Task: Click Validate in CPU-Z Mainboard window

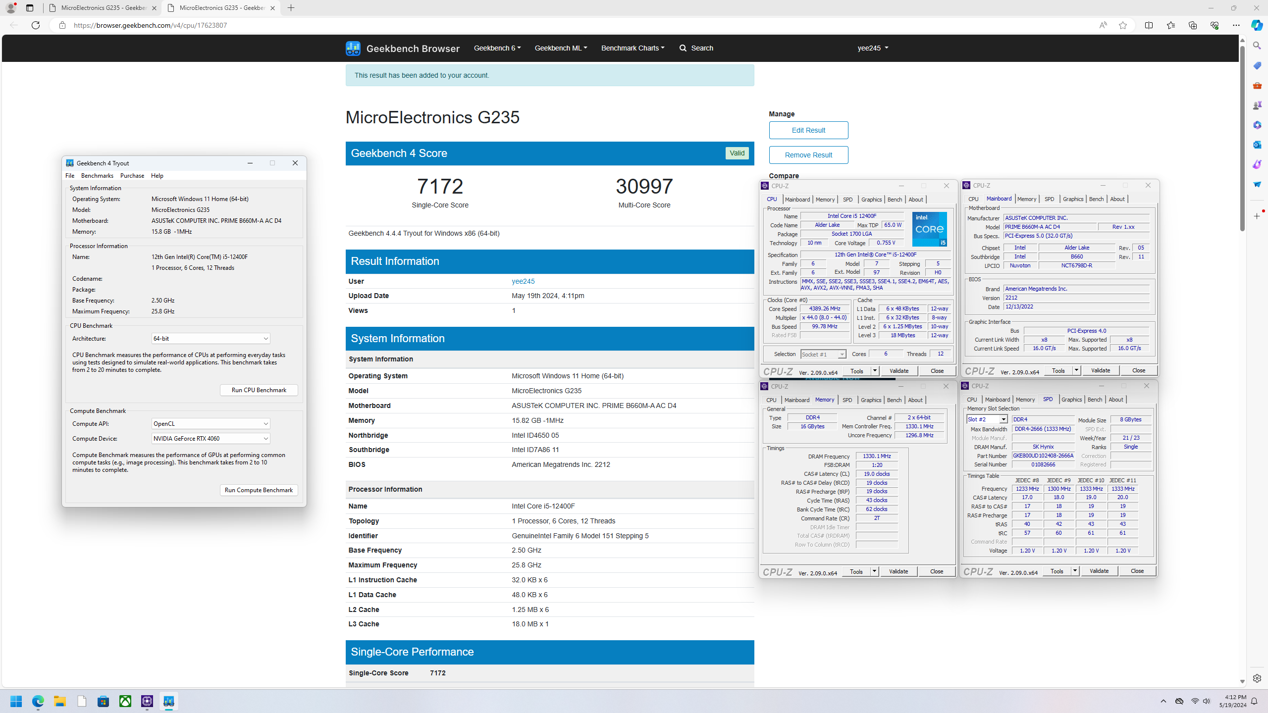Action: [1101, 370]
